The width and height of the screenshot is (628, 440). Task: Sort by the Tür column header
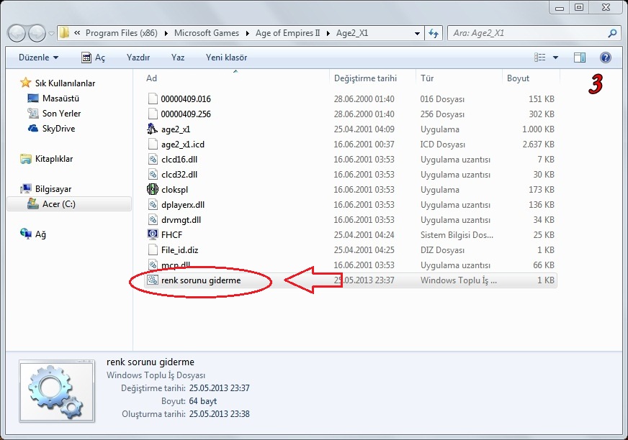pyautogui.click(x=427, y=78)
